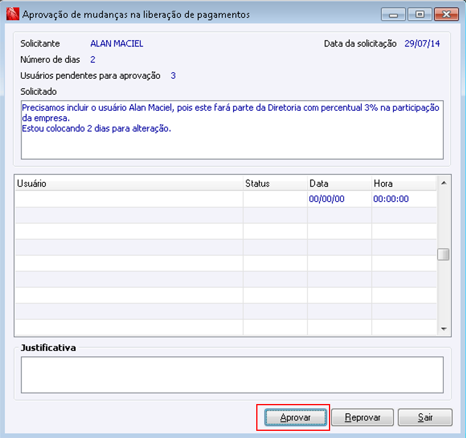The image size is (466, 438).
Task: Click the first empty Usuário cell in table
Action: point(129,199)
